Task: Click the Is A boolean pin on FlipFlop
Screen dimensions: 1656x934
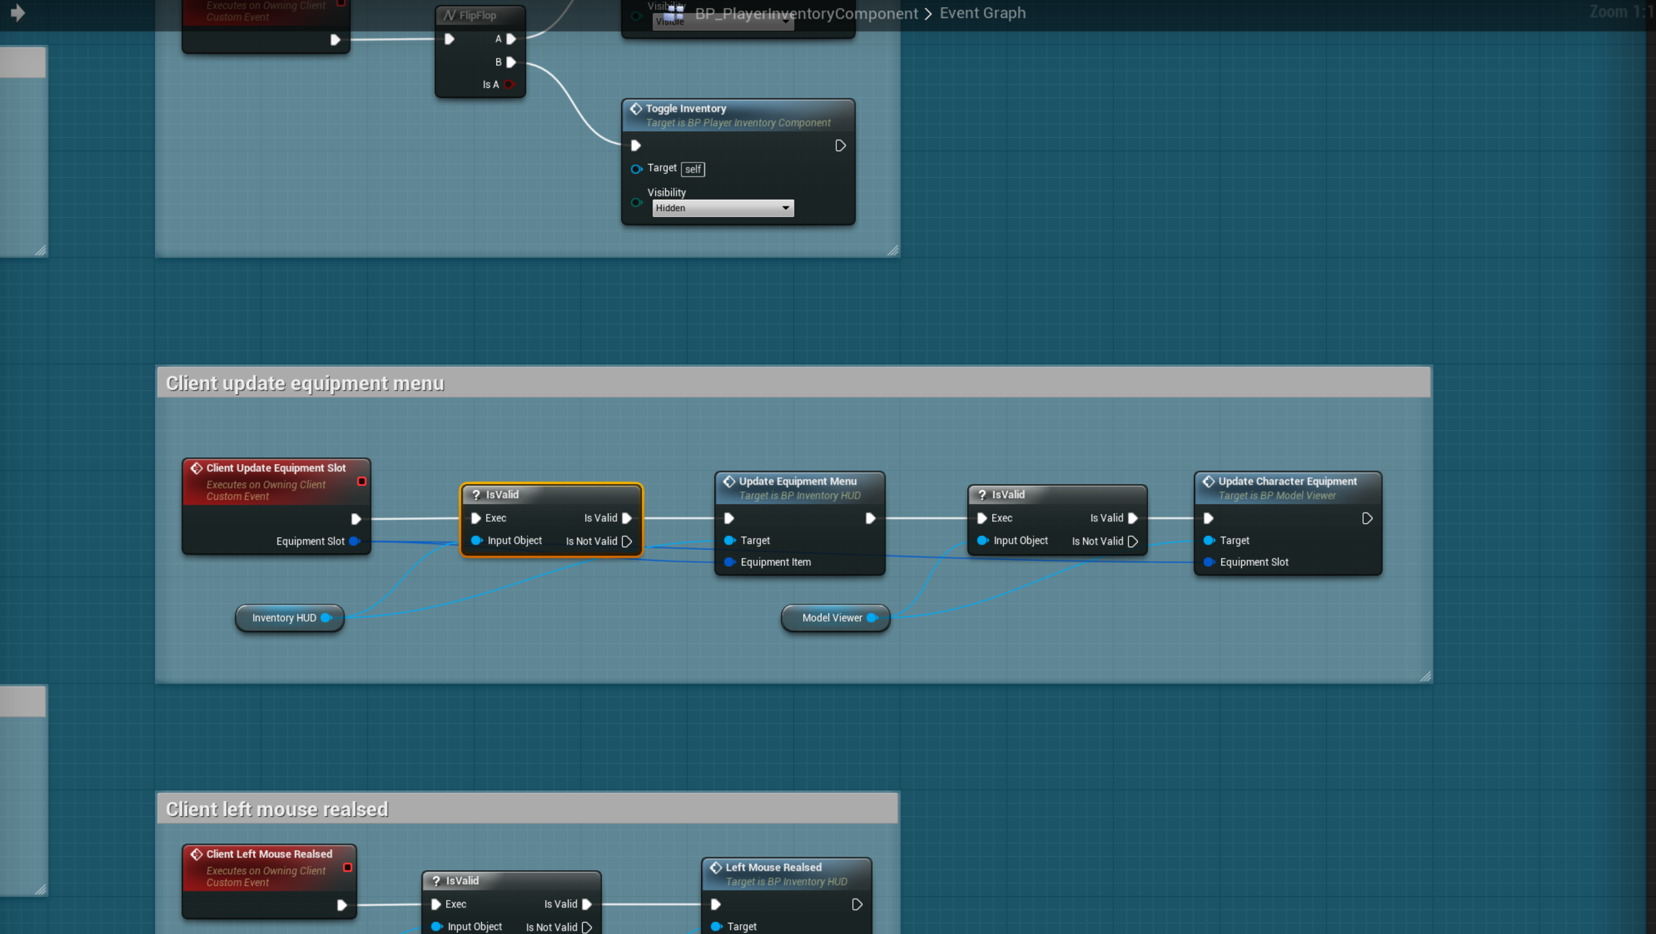Action: [509, 85]
